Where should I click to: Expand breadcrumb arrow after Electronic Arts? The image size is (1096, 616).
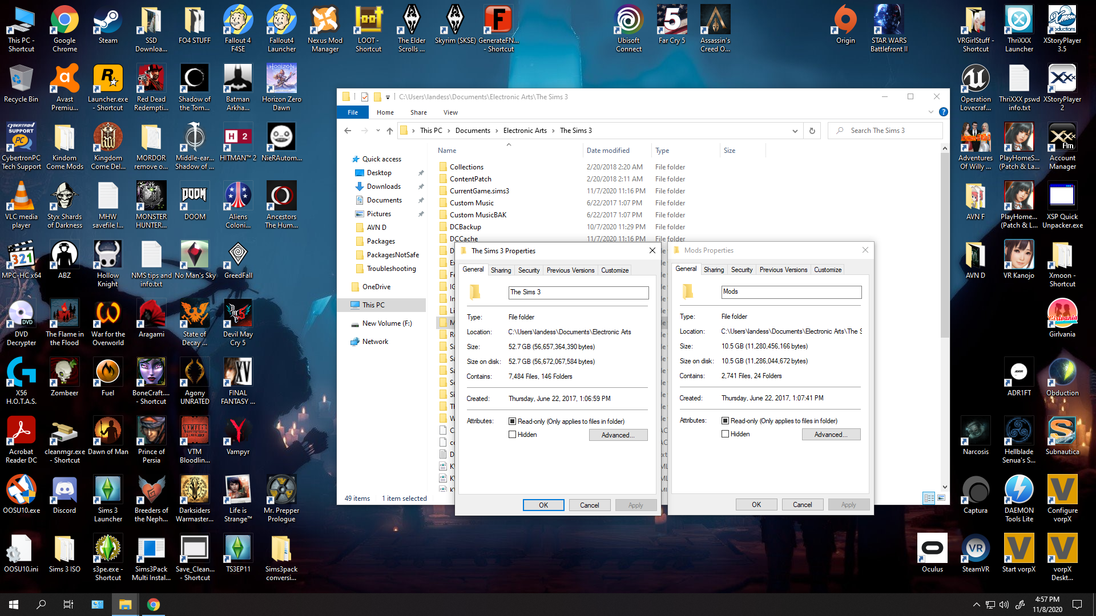coord(553,131)
